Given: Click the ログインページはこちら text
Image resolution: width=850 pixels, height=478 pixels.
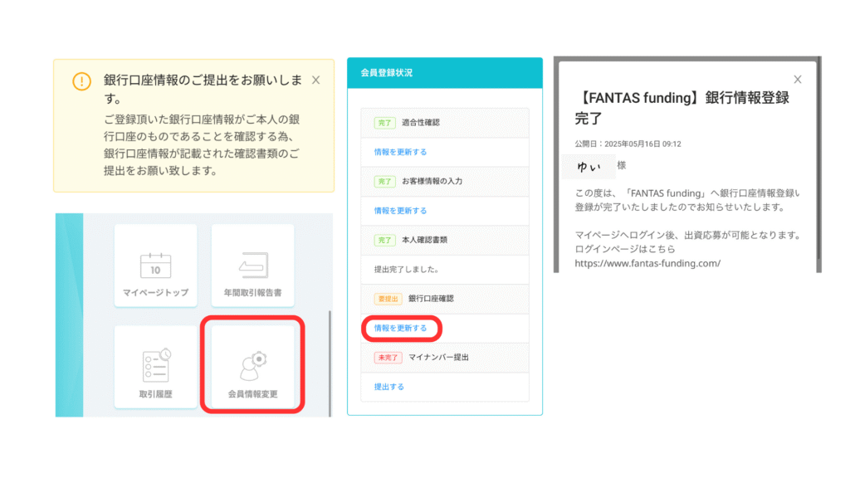Looking at the screenshot, I should point(625,249).
